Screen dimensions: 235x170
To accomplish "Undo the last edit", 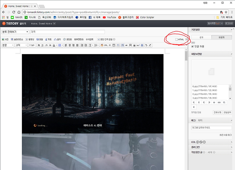I will pos(147,45).
